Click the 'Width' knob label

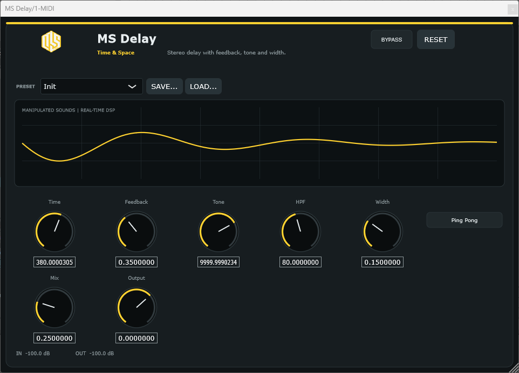(x=383, y=202)
